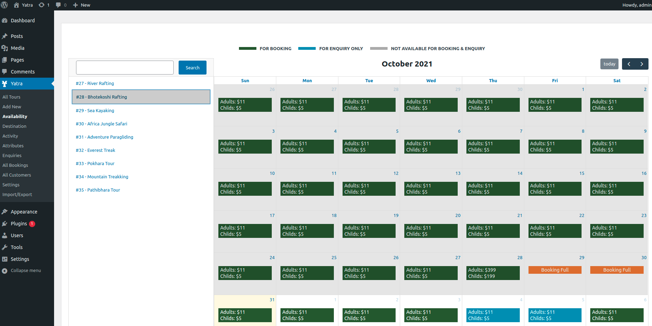
Task: Open October 28 pricing Adults $399
Action: [493, 273]
